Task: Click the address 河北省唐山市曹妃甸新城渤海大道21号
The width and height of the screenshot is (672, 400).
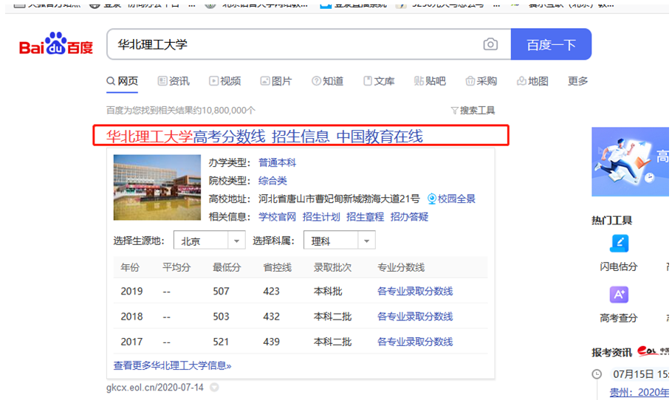Action: coord(339,199)
